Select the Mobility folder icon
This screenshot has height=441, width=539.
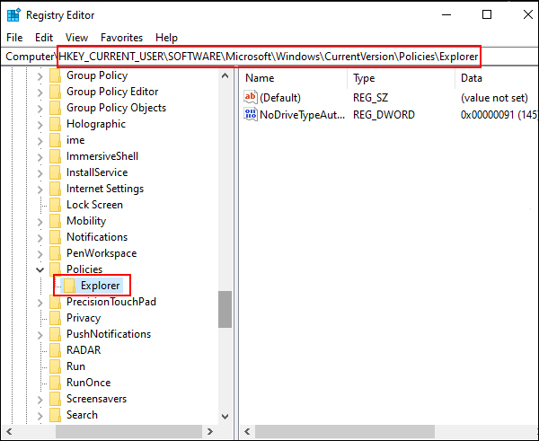click(x=55, y=221)
